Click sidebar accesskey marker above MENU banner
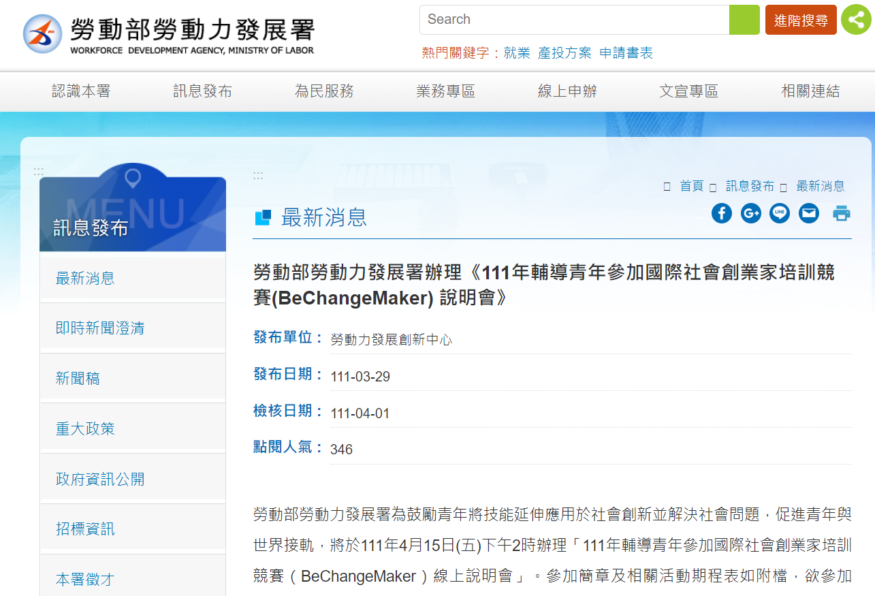875x596 pixels. point(38,172)
